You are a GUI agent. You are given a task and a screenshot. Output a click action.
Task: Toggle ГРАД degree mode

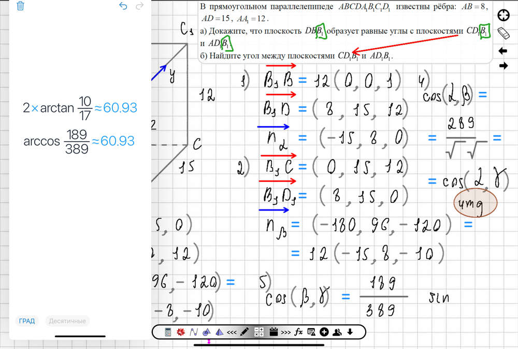pos(27,321)
